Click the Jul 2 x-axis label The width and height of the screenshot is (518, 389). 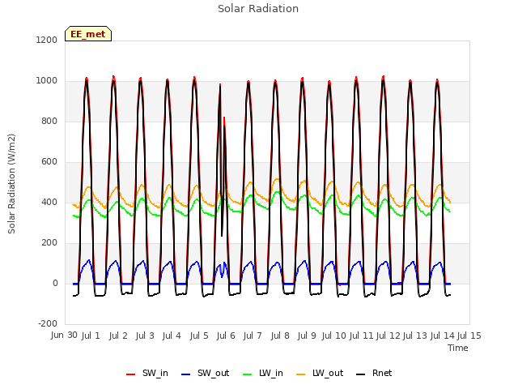118,336
